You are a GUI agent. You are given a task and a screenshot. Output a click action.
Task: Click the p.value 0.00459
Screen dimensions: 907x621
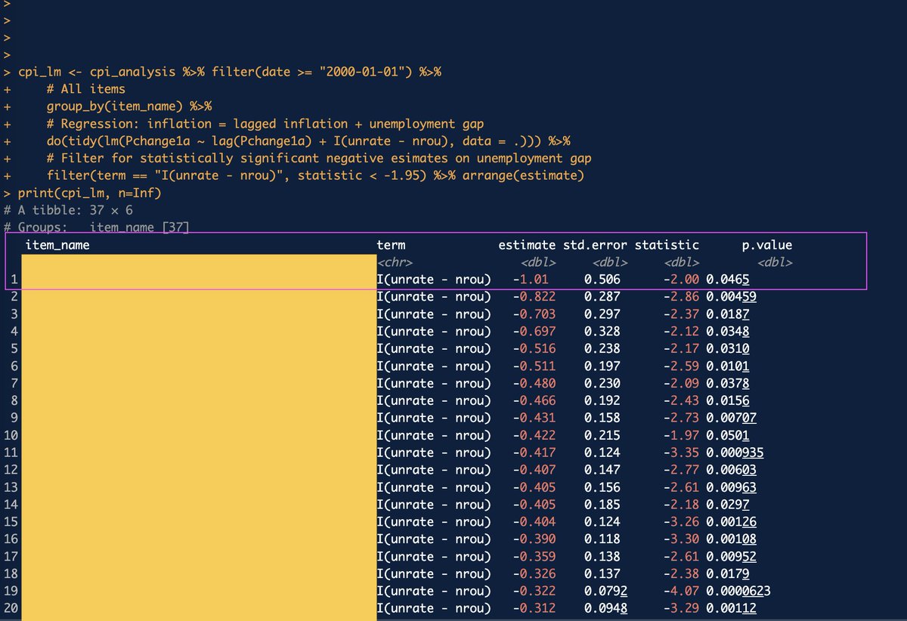(732, 297)
